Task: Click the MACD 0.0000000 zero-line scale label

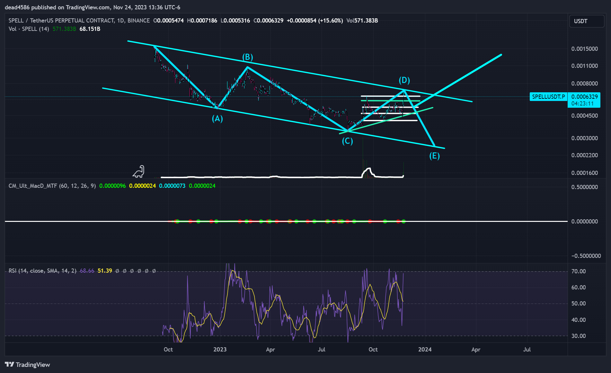Action: (x=584, y=222)
